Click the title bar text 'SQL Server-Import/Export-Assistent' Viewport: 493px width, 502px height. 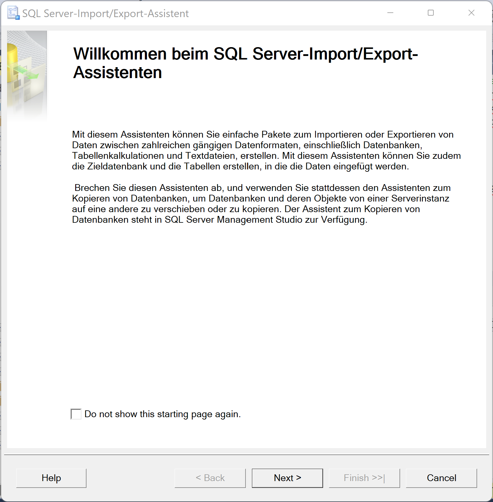pyautogui.click(x=105, y=14)
